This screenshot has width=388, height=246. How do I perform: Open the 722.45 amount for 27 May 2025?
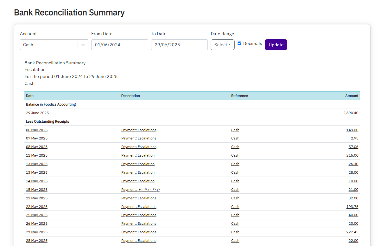coord(353,232)
